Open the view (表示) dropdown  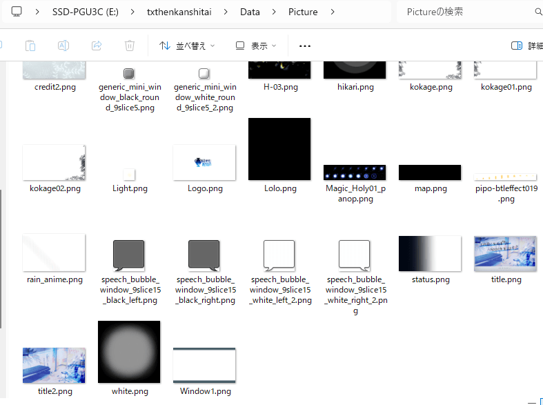pyautogui.click(x=256, y=46)
